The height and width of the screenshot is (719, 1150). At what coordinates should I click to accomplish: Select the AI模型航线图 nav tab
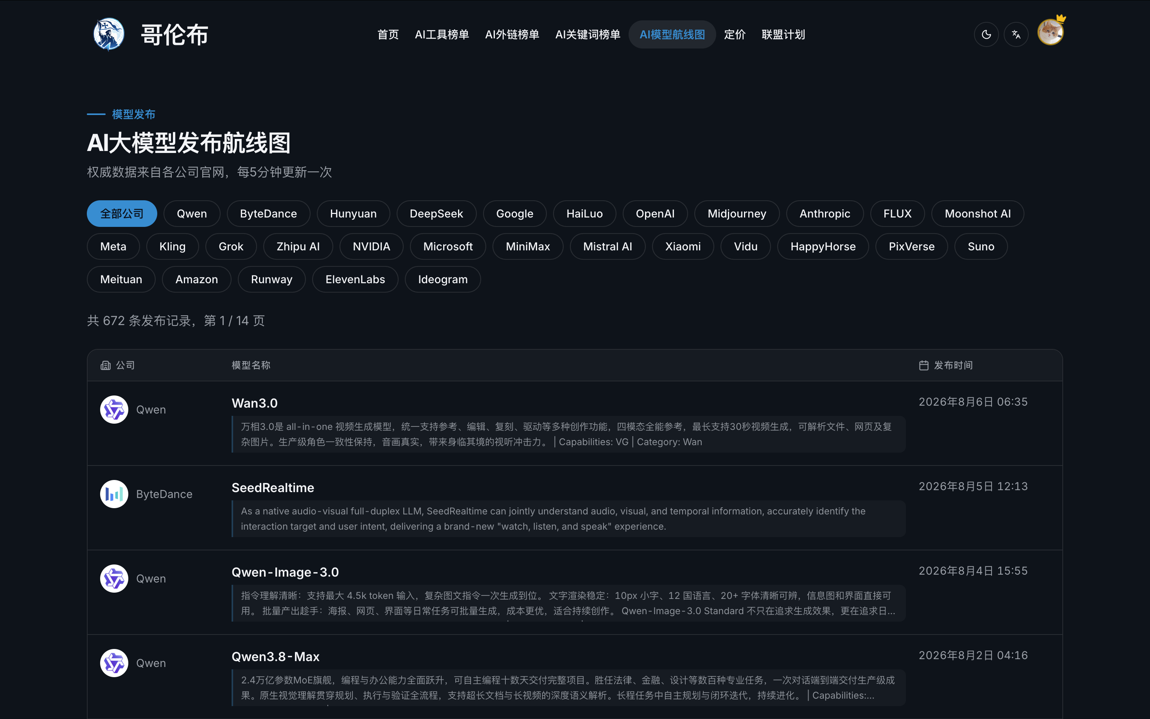pos(672,34)
